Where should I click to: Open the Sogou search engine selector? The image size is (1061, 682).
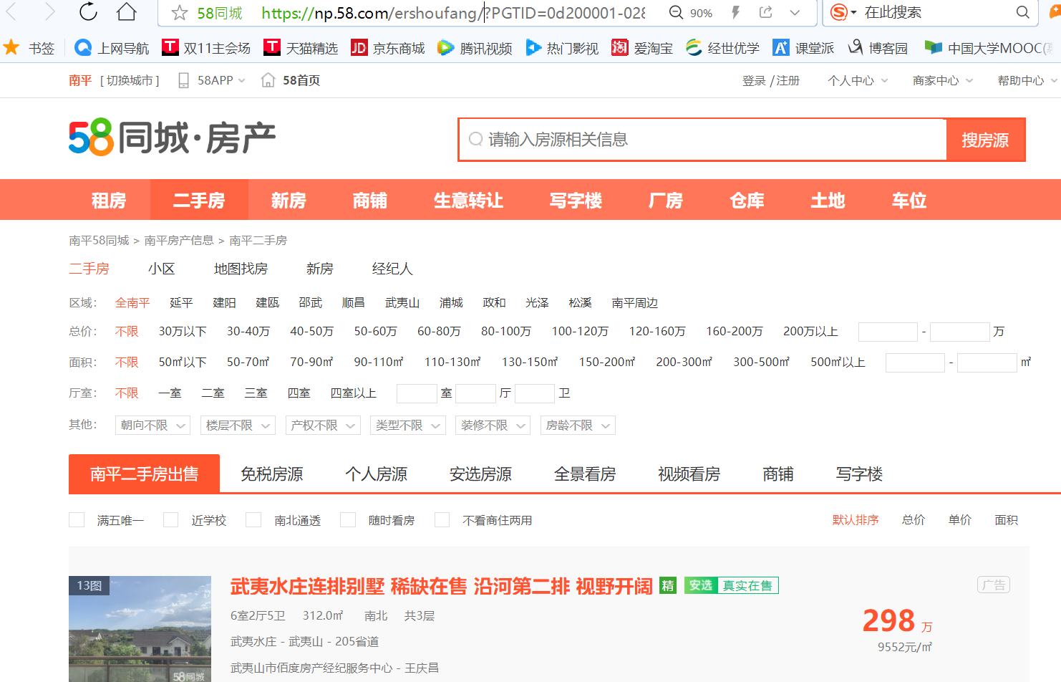click(x=843, y=12)
